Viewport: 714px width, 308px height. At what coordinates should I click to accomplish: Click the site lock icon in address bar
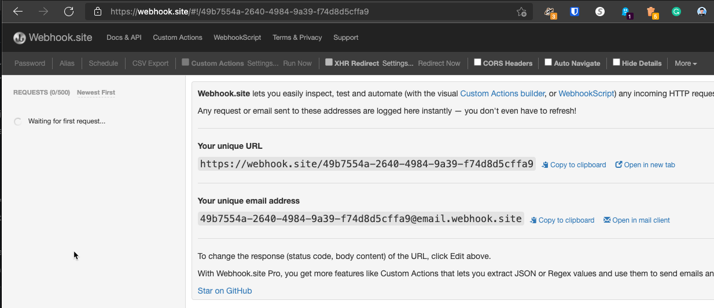coord(98,11)
